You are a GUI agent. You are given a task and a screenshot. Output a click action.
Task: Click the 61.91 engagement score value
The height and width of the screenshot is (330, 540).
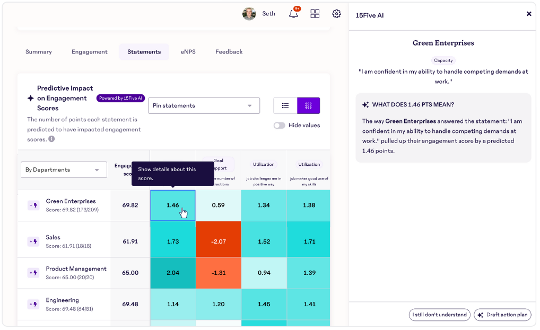point(130,242)
